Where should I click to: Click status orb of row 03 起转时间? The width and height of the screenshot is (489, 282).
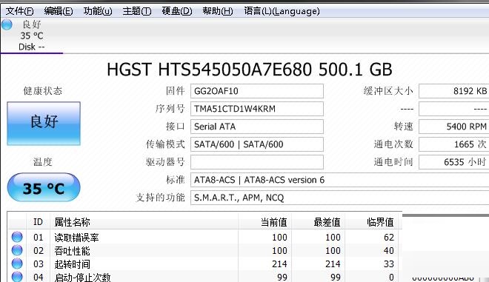click(x=17, y=263)
